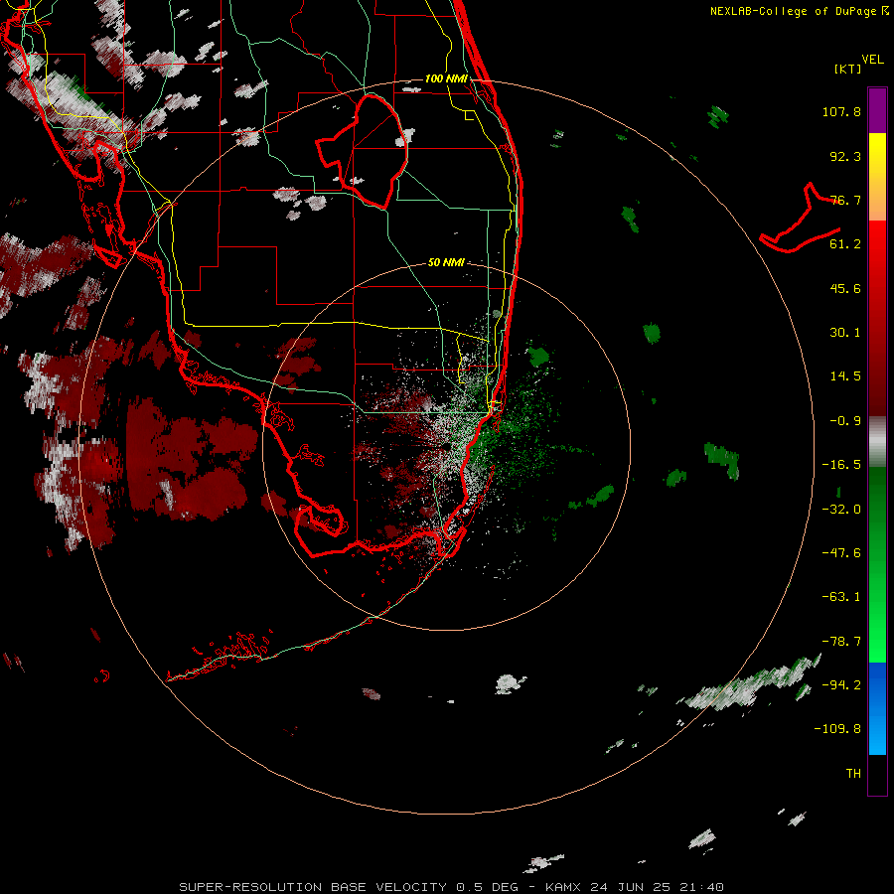Select the -47.6 velocity scale value
Viewport: 894px width, 894px height.
click(841, 553)
